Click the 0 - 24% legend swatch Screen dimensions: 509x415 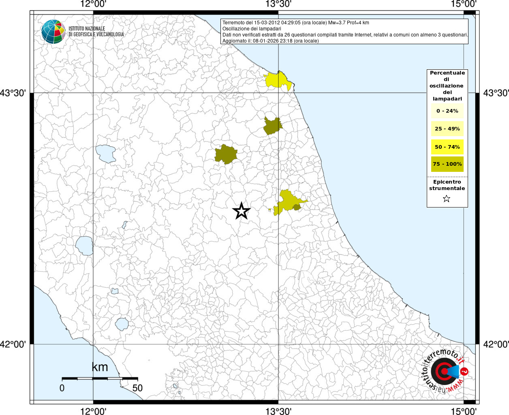447,111
